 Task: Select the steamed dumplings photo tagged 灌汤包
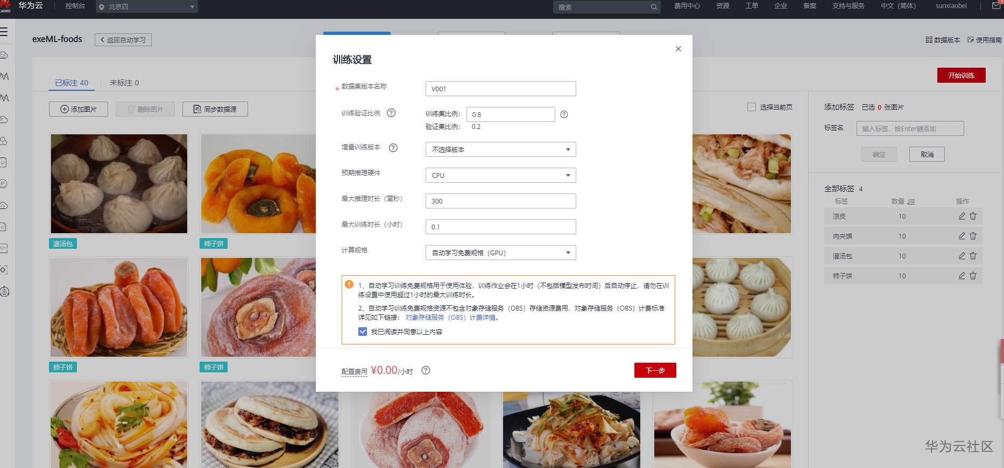pyautogui.click(x=119, y=184)
